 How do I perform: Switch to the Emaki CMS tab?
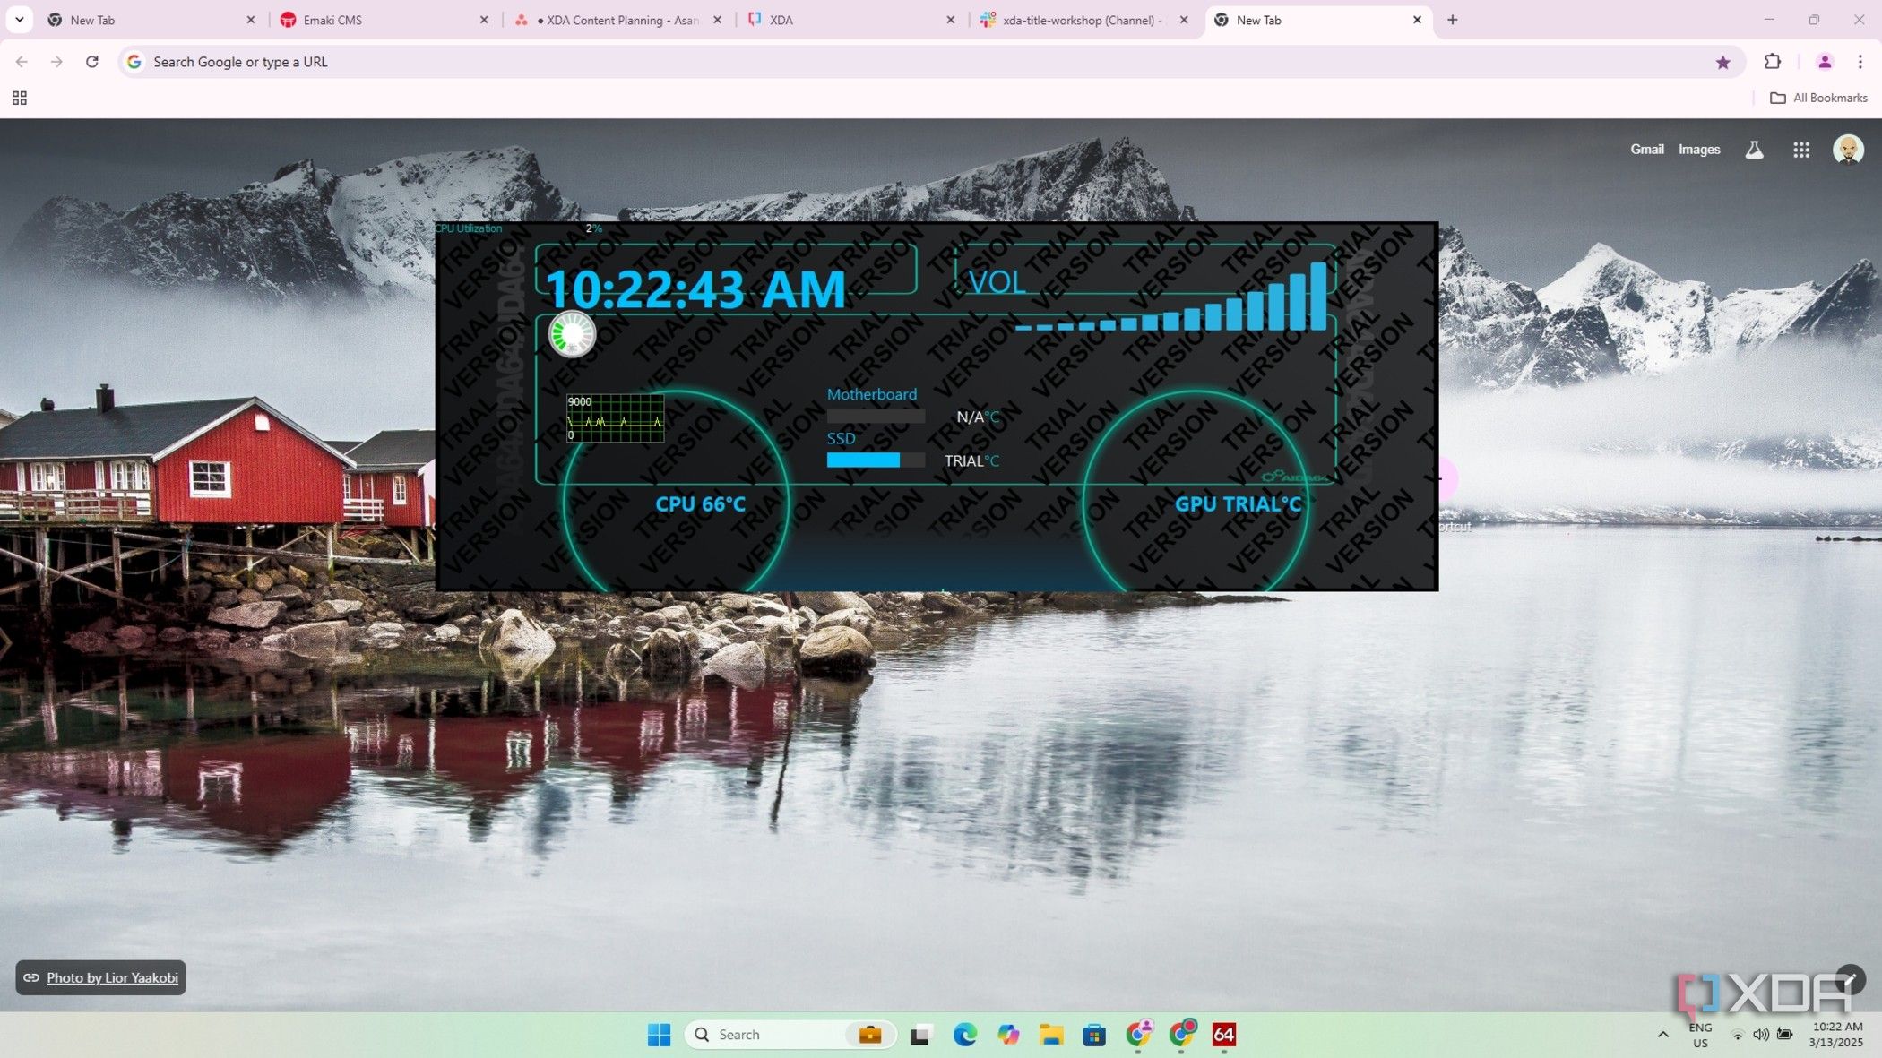click(x=384, y=20)
